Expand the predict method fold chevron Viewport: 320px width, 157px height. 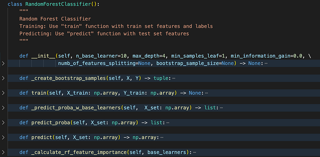pos(3,137)
